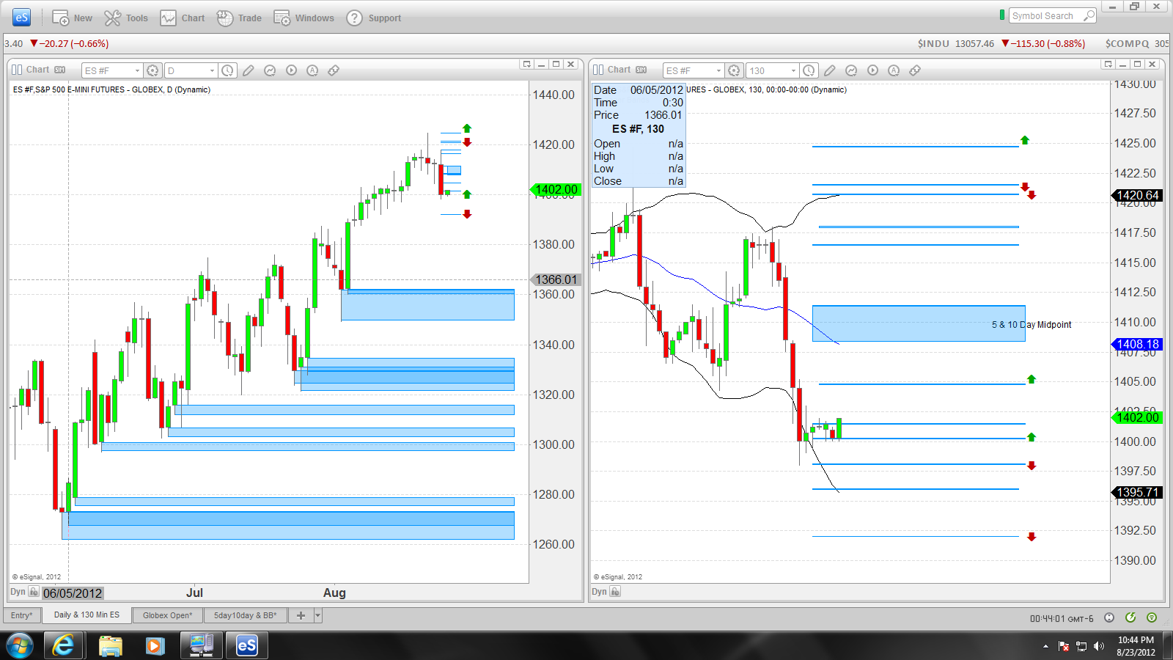Open the New window menu
The height and width of the screenshot is (660, 1173).
click(x=72, y=18)
